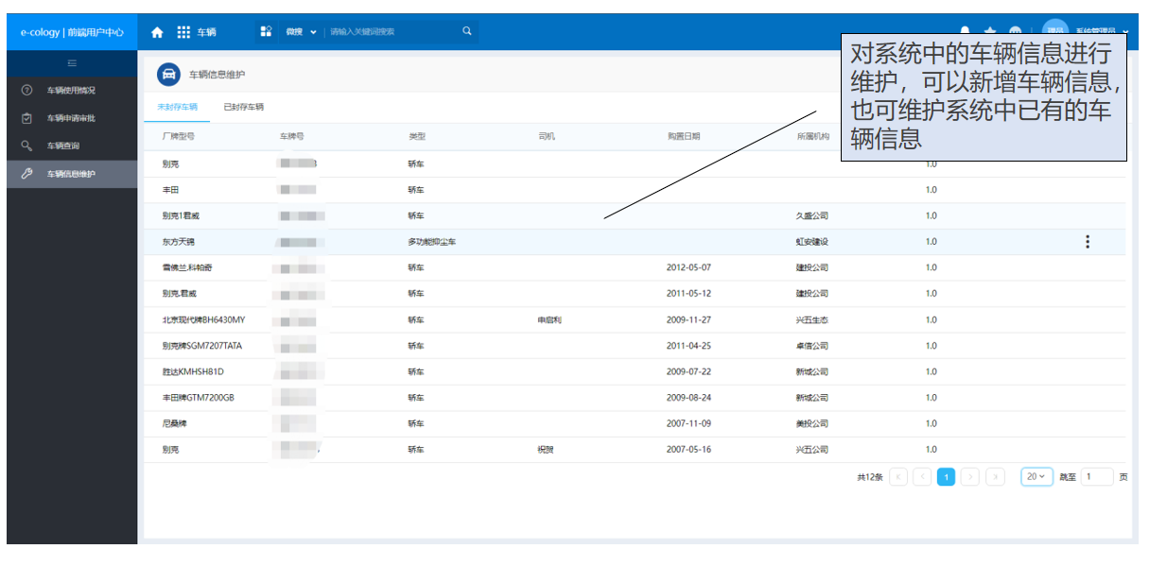This screenshot has height=566, width=1167.
Task: Select the 未封存车辆 tab
Action: pos(177,107)
